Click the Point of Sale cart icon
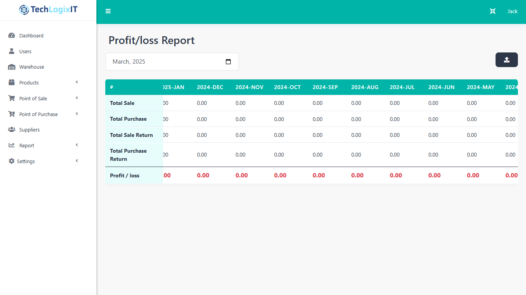 point(12,98)
